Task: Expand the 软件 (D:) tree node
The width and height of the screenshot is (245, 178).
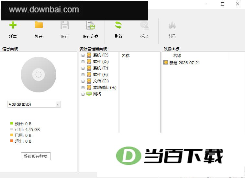Action: 83,62
